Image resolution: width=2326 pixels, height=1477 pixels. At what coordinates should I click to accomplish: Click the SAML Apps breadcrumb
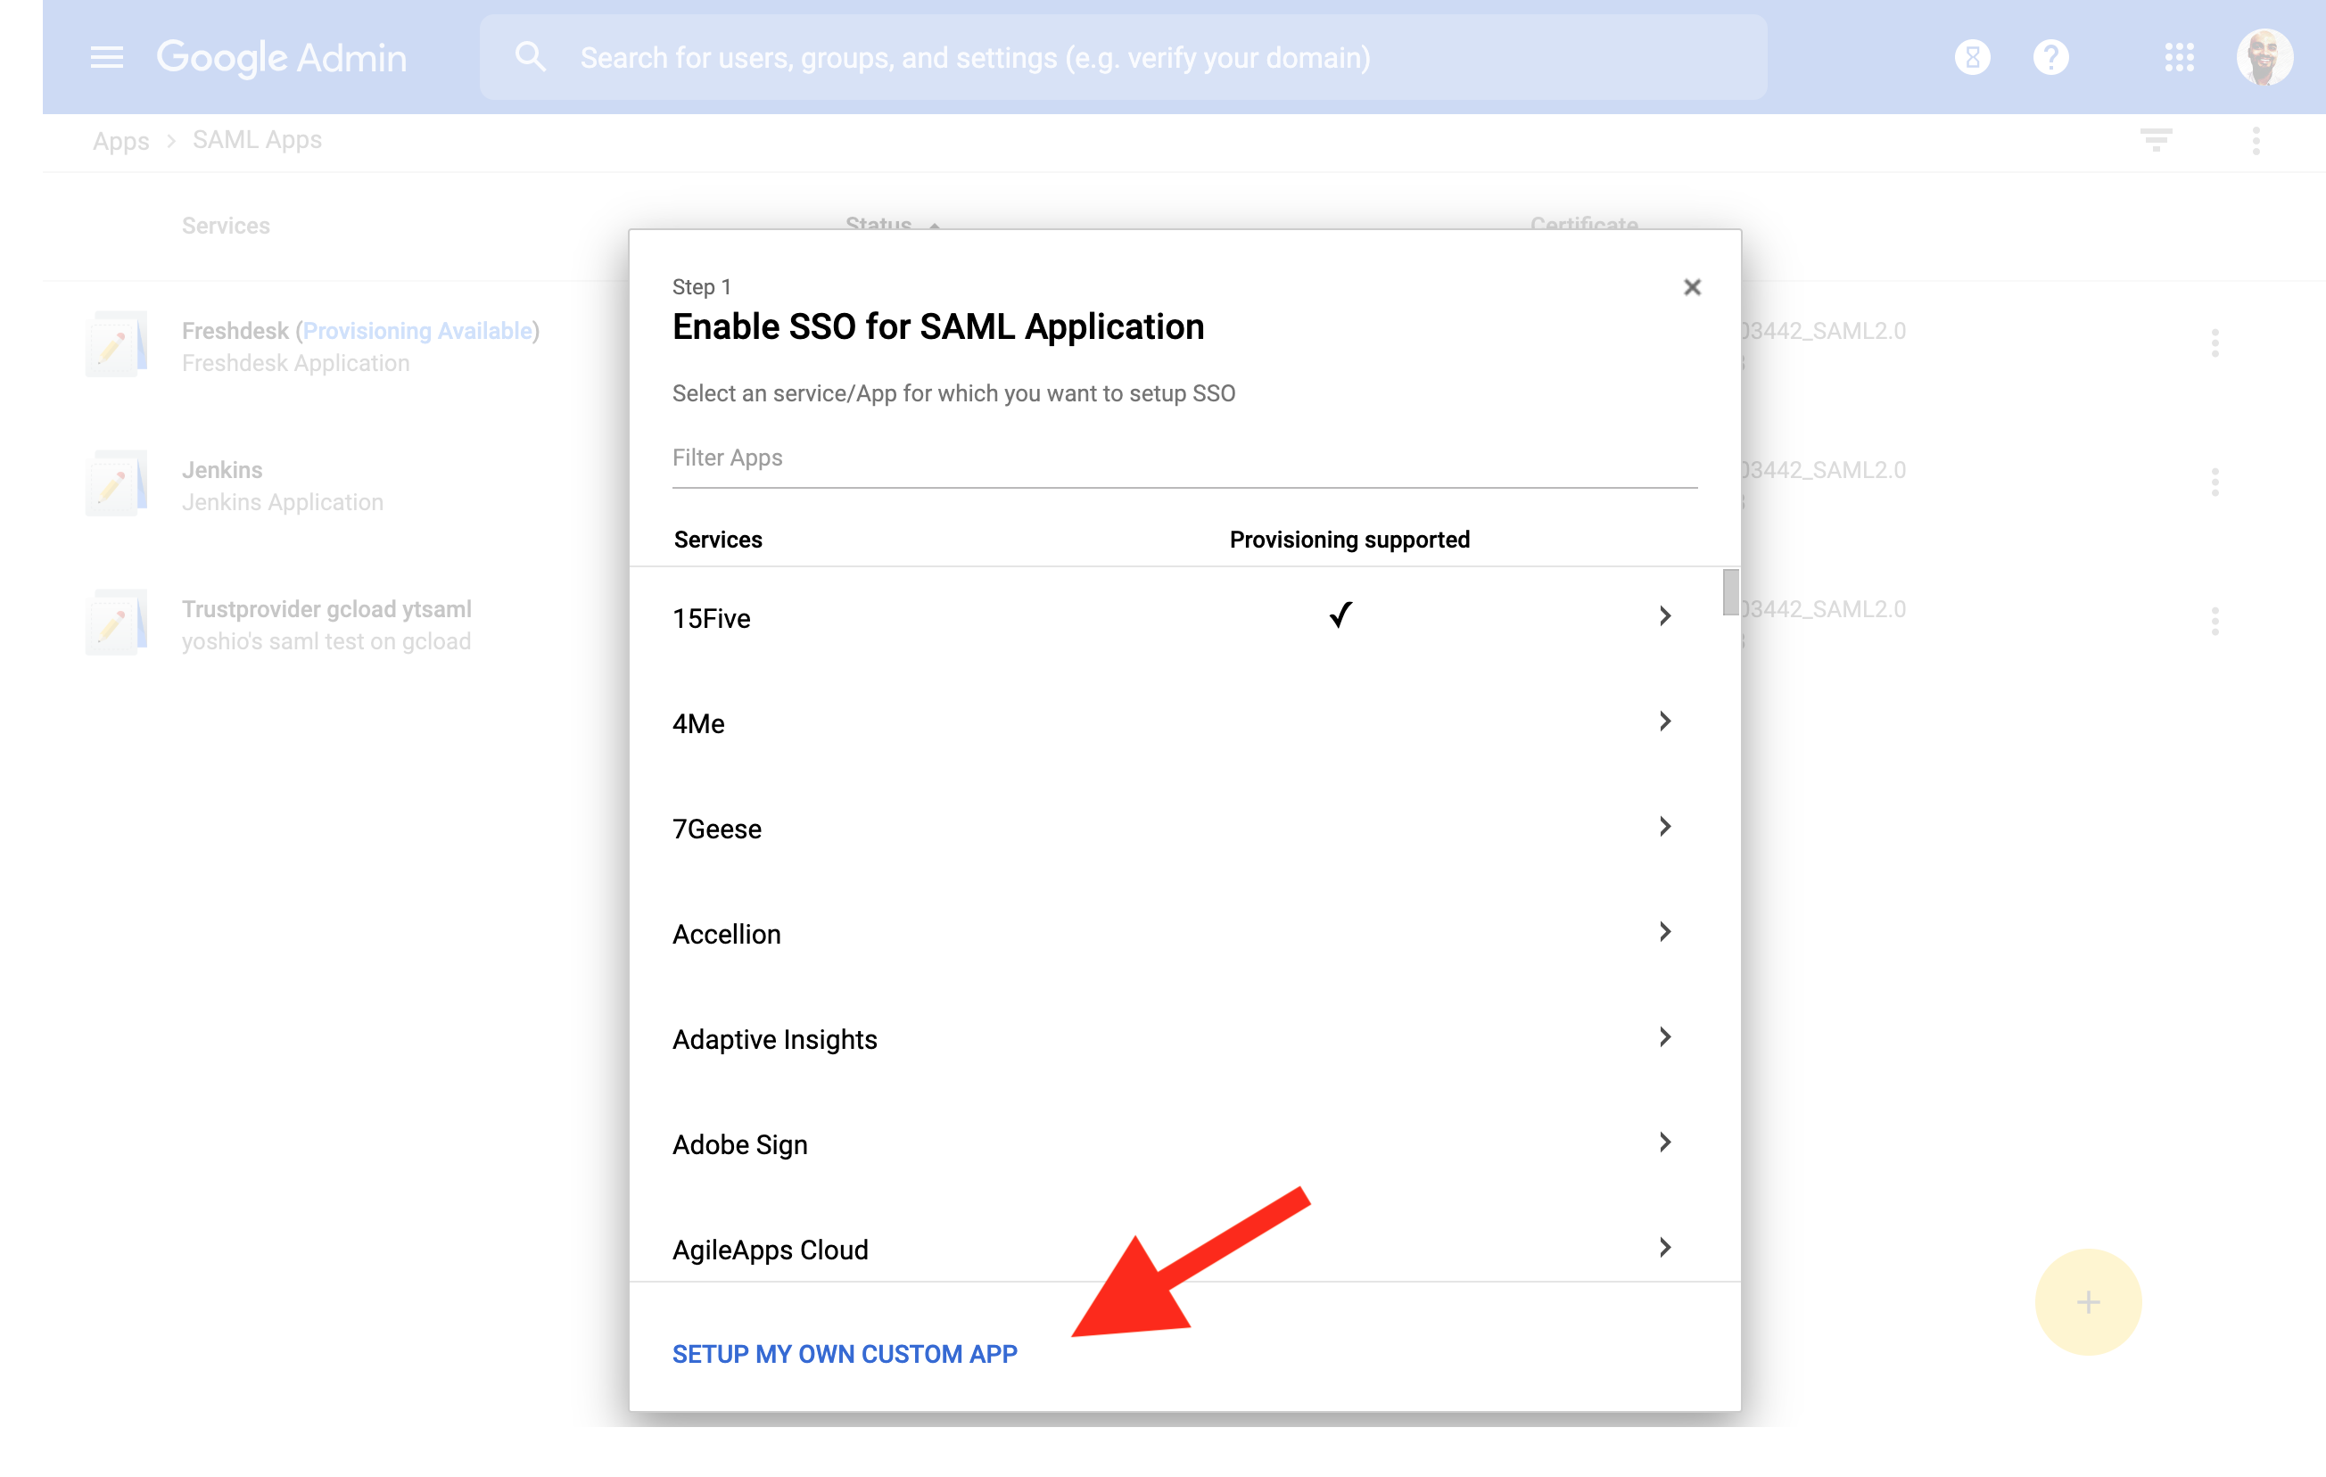pos(257,140)
